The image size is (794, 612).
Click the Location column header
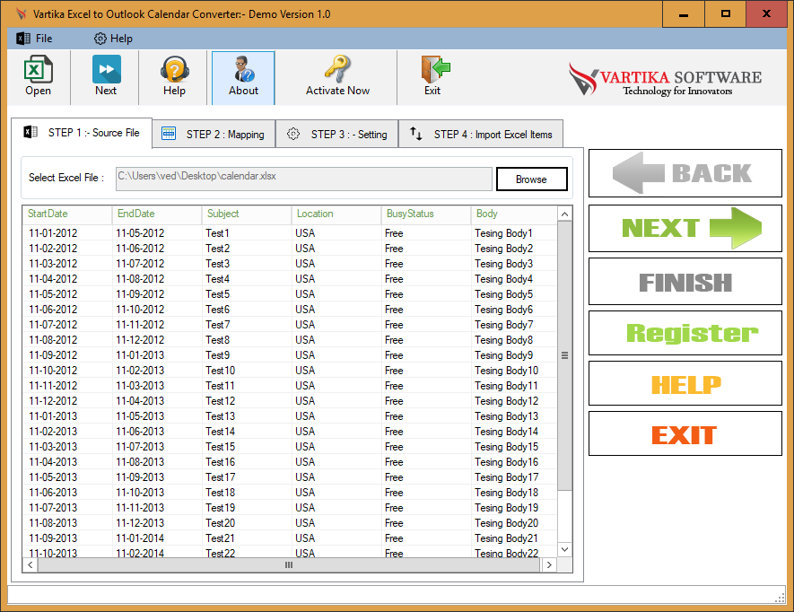pyautogui.click(x=336, y=214)
